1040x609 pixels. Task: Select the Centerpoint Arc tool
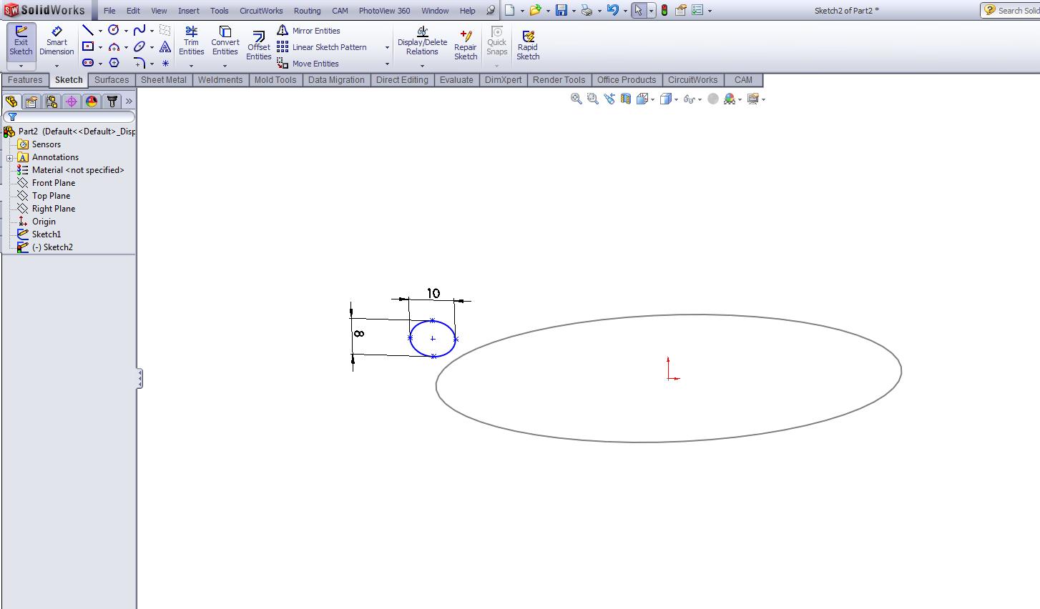(x=114, y=46)
